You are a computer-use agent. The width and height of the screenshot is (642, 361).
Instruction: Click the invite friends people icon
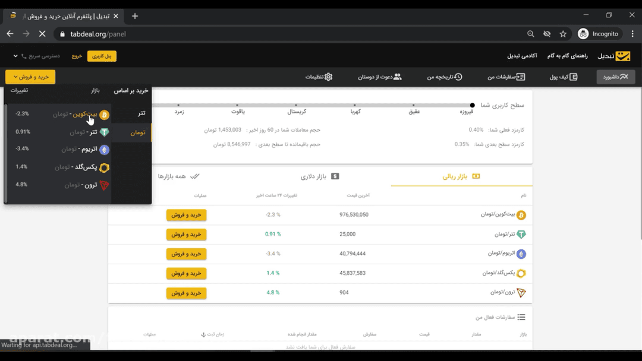click(x=397, y=77)
